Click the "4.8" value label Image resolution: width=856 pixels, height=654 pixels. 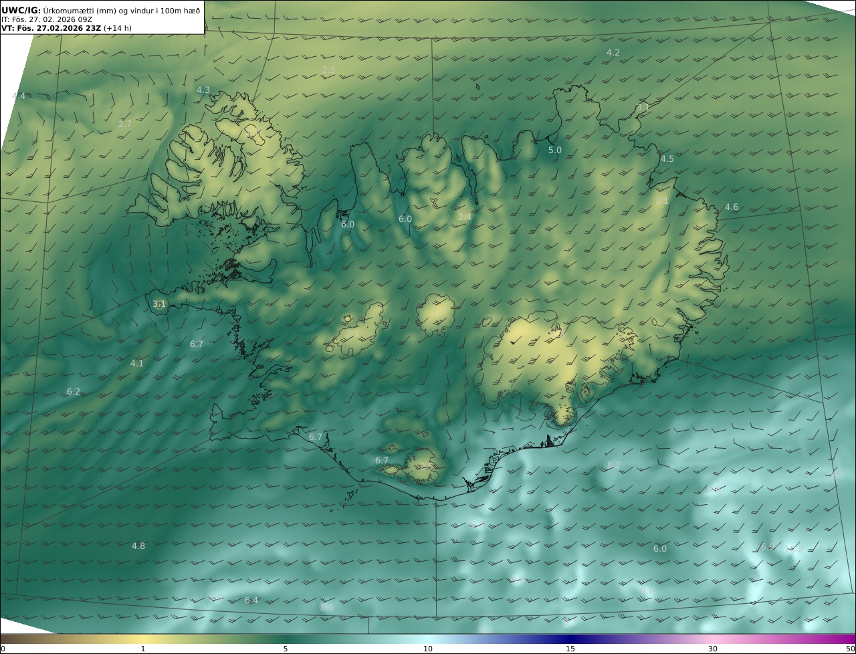[138, 546]
